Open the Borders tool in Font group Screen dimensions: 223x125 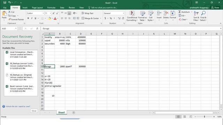click(43, 18)
